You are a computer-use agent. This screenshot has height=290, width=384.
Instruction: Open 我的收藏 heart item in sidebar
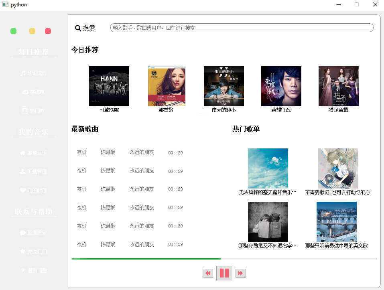[x=33, y=191]
